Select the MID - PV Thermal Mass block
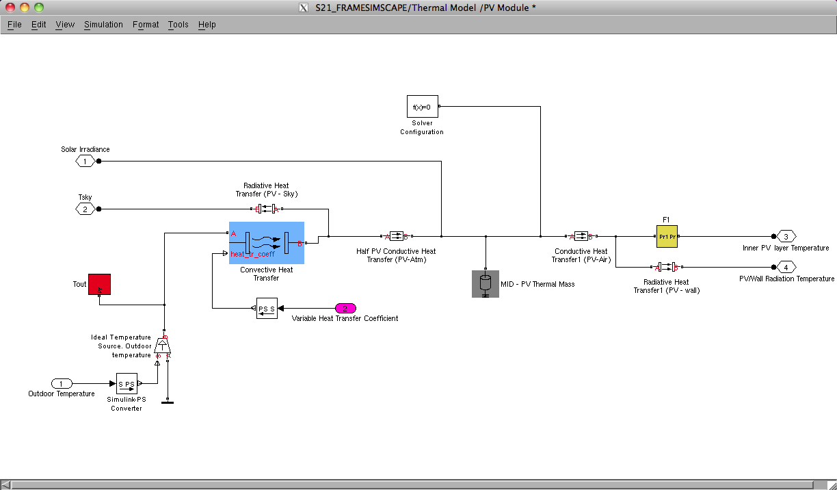 point(486,283)
